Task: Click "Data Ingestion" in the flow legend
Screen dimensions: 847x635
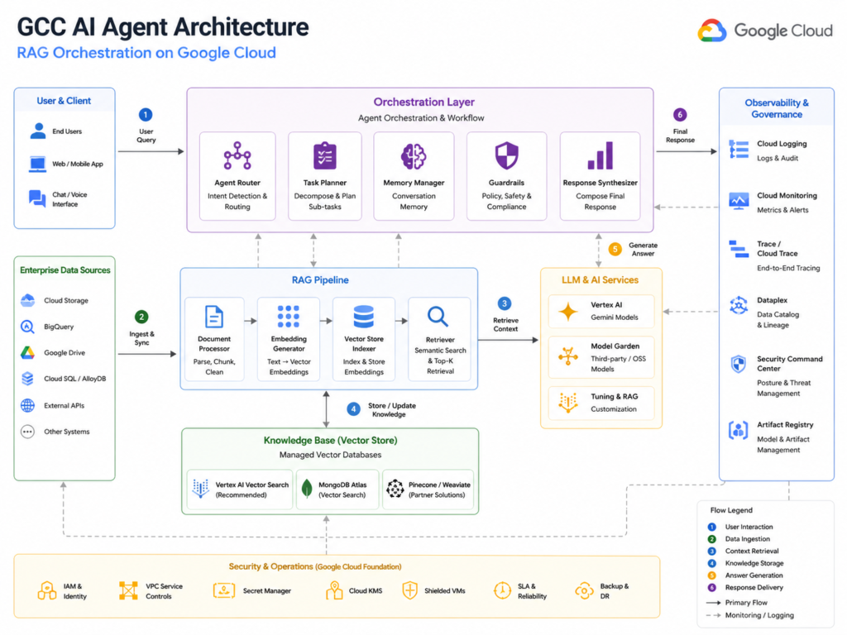Action: pyautogui.click(x=748, y=539)
